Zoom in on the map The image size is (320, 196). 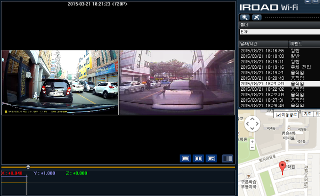tap(252, 142)
